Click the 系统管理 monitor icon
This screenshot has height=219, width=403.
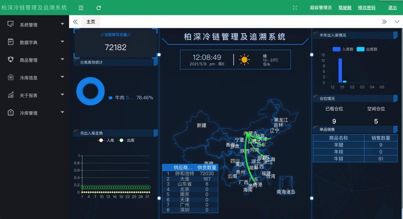11,24
